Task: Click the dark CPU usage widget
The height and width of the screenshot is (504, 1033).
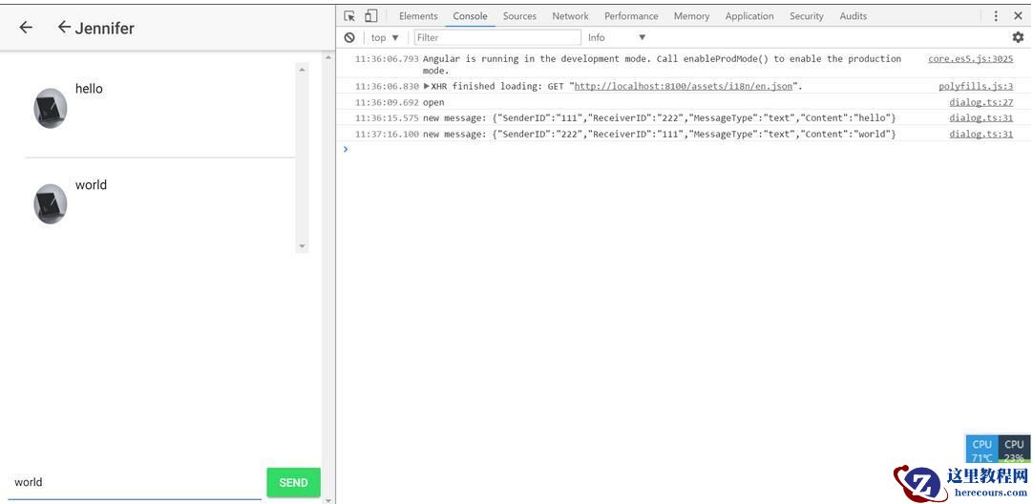Action: [1014, 450]
